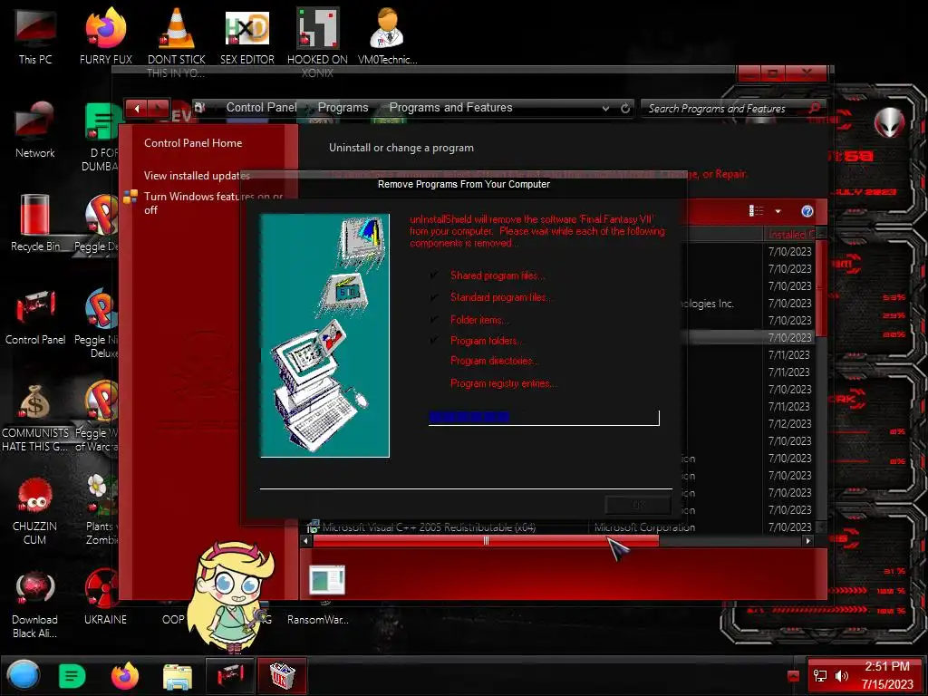
Task: Open the Plants vs Zombies desktop shortcut
Action: pyautogui.click(x=101, y=509)
